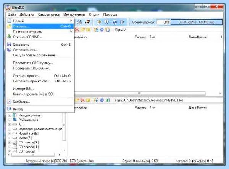The image size is (229, 169).
Task: Open the Инструменты menu
Action: pos(74,14)
